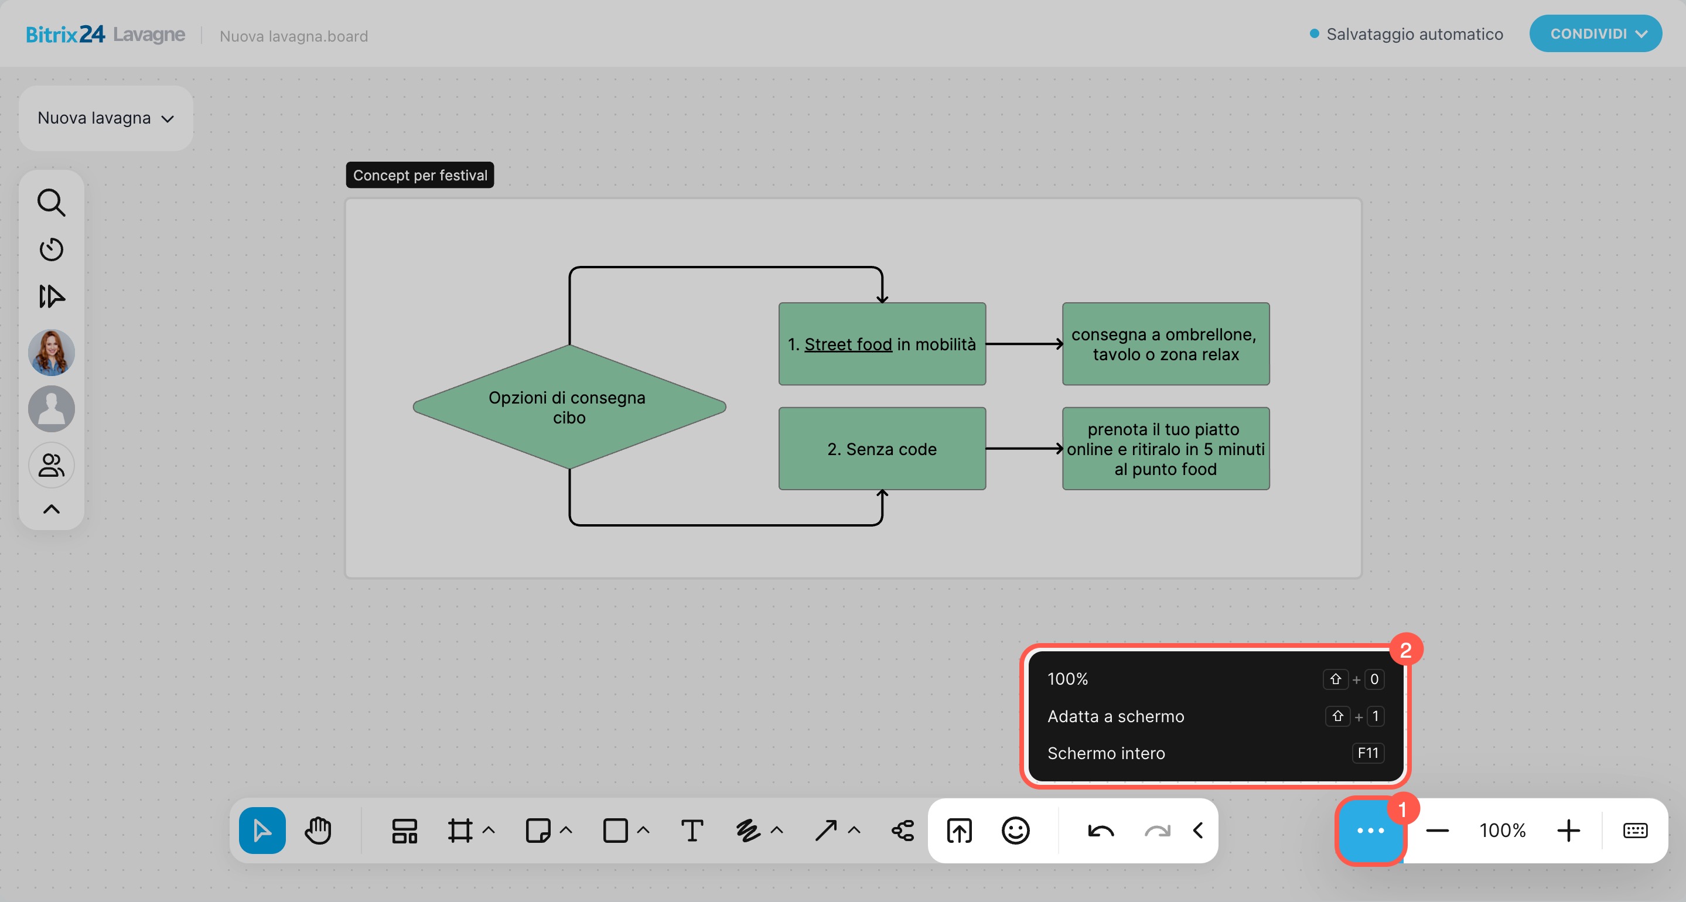Click the templates layout icon
1686x902 pixels.
pos(404,831)
